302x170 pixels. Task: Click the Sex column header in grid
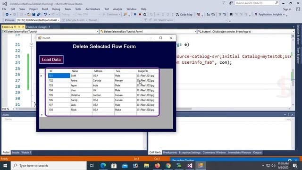[x=126, y=71]
